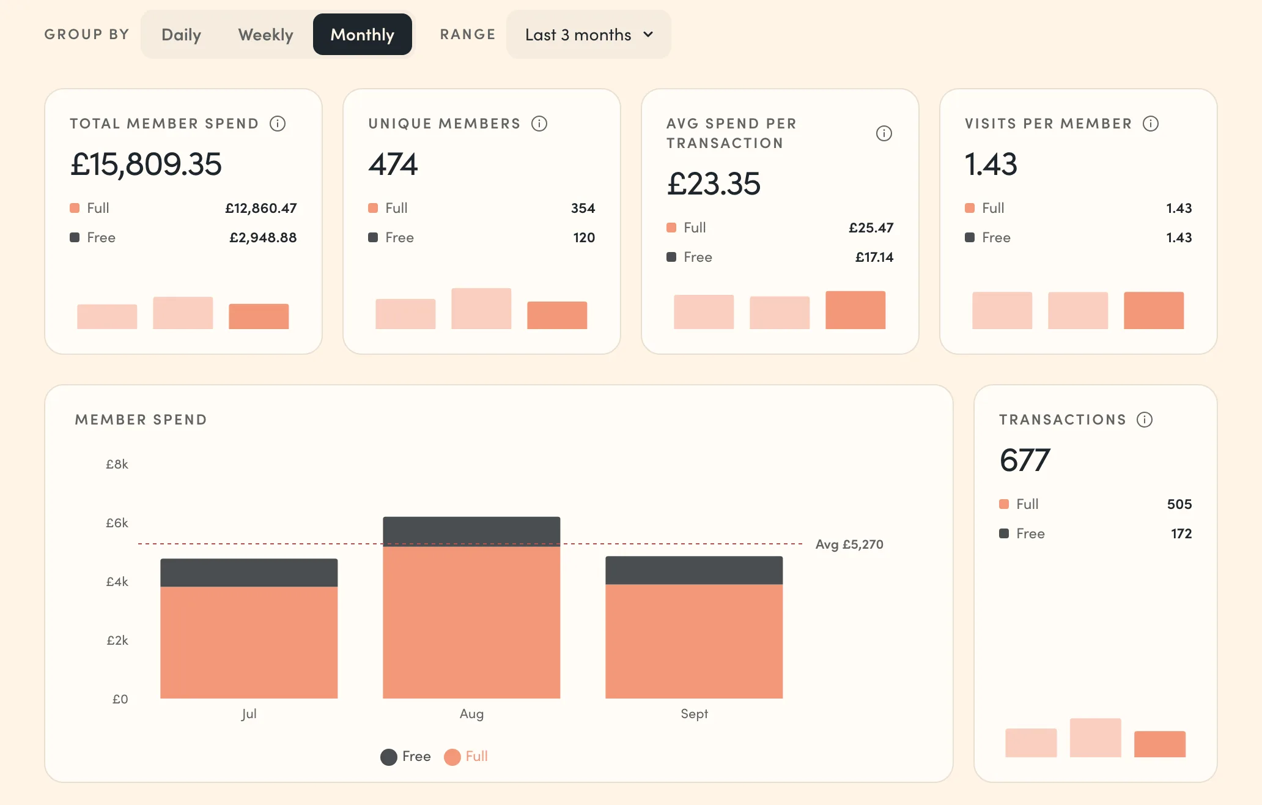Screen dimensions: 1262x805
Task: Click the Aug axis label
Action: pos(471,714)
